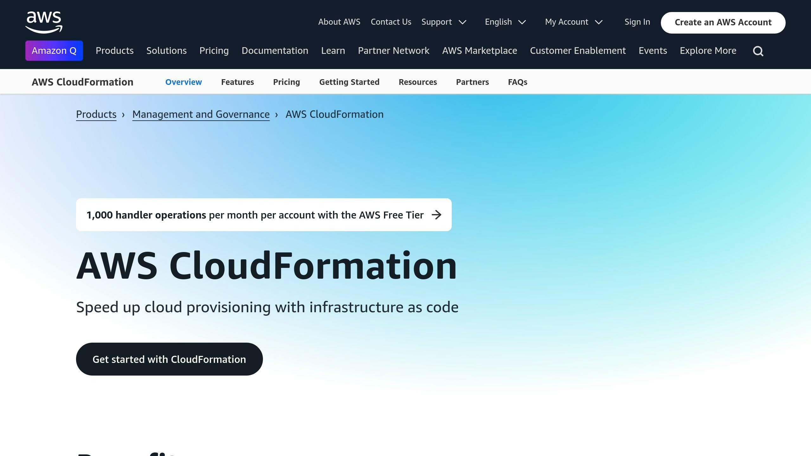Open Partner Network menu

(x=394, y=51)
